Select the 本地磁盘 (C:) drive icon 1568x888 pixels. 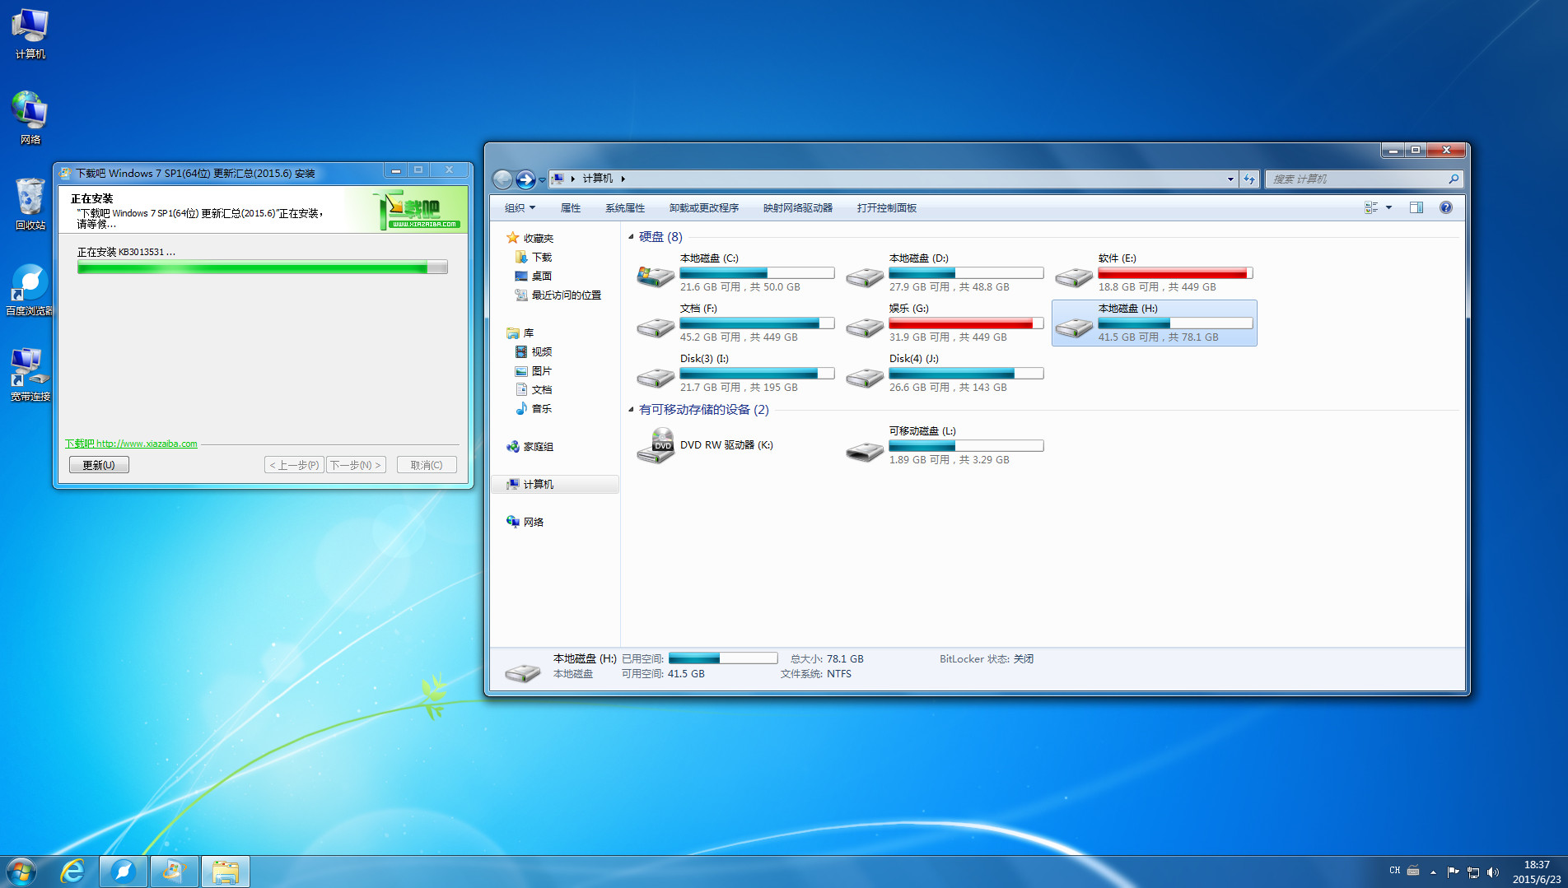point(656,276)
